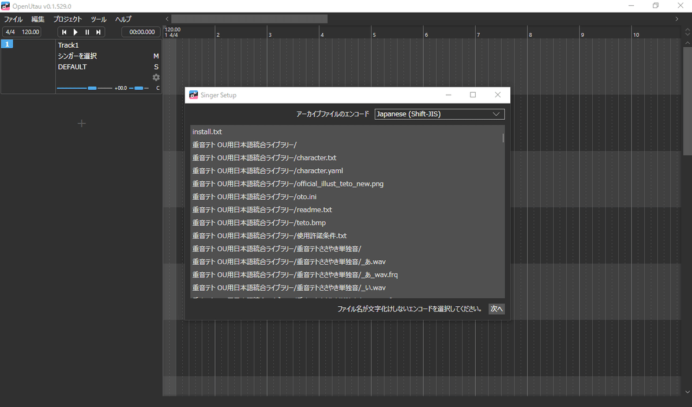Open the ファイル menu
The width and height of the screenshot is (692, 407).
click(x=13, y=19)
